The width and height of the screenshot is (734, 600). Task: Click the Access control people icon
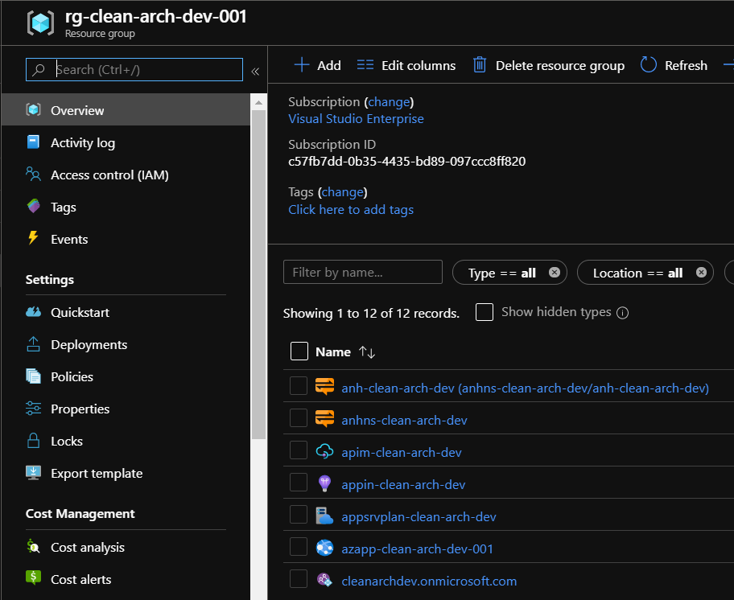33,174
